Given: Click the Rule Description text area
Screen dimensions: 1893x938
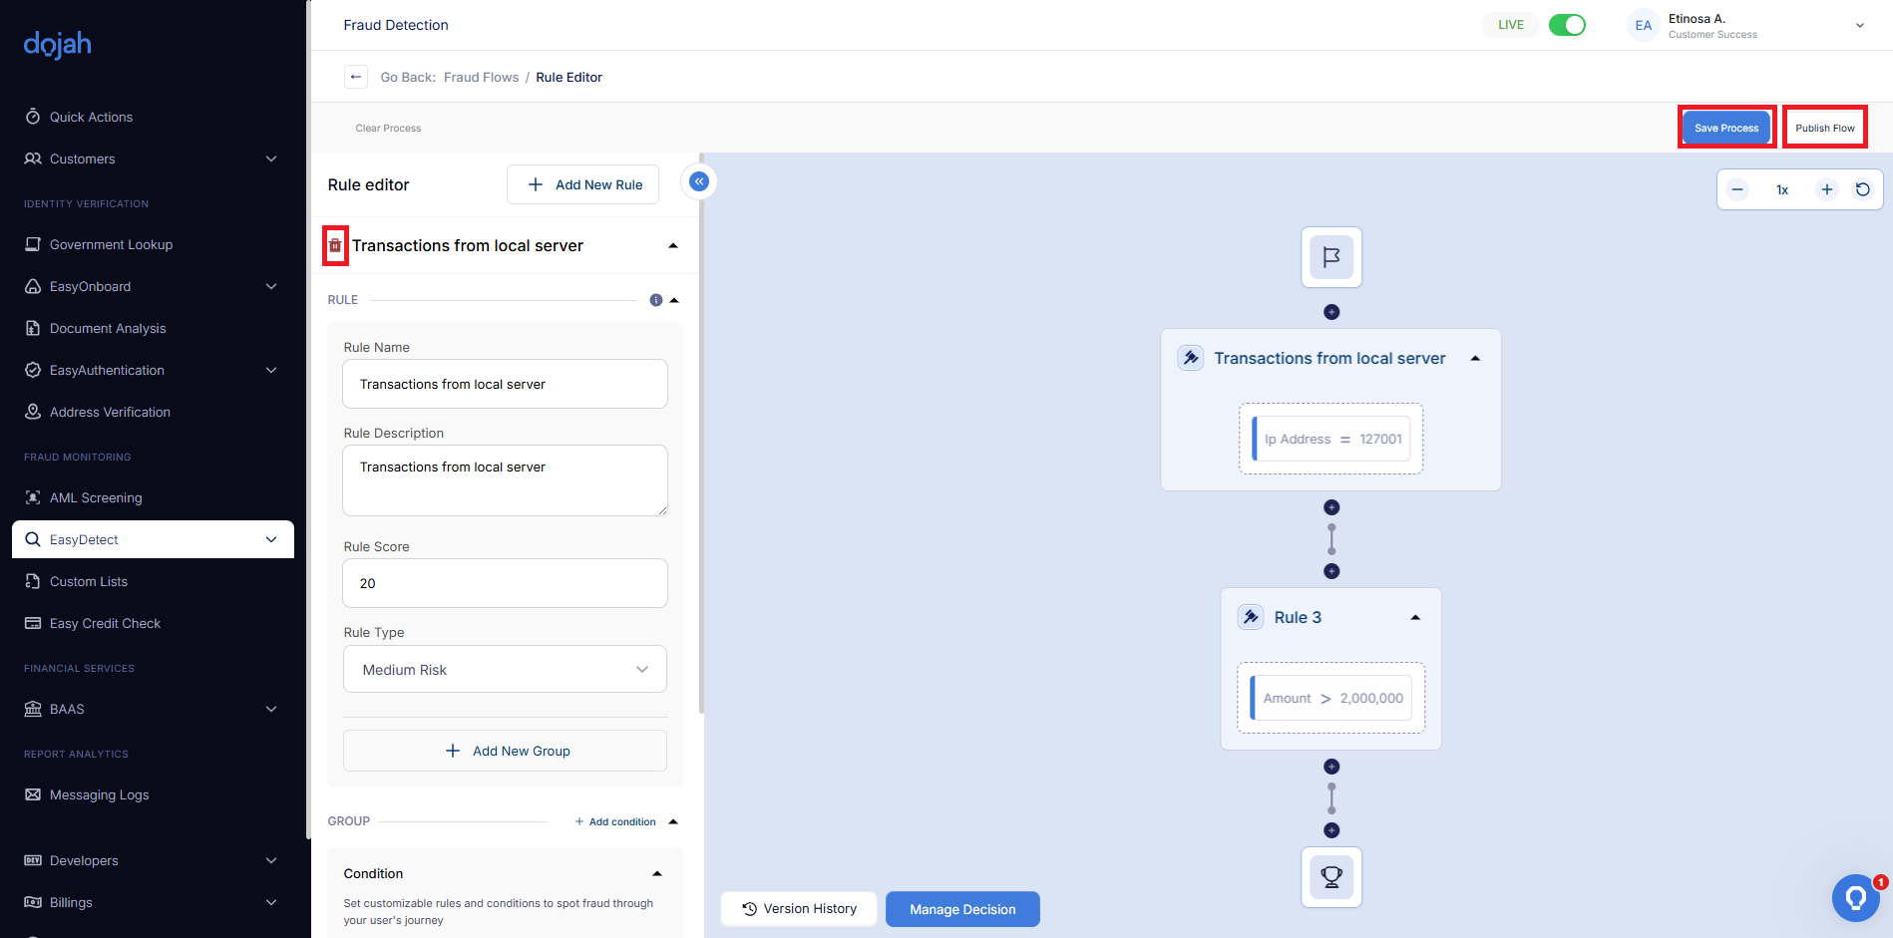Looking at the screenshot, I should coord(505,480).
